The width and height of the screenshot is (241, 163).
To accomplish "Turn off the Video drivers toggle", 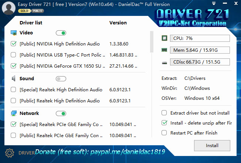I will click(61, 33).
